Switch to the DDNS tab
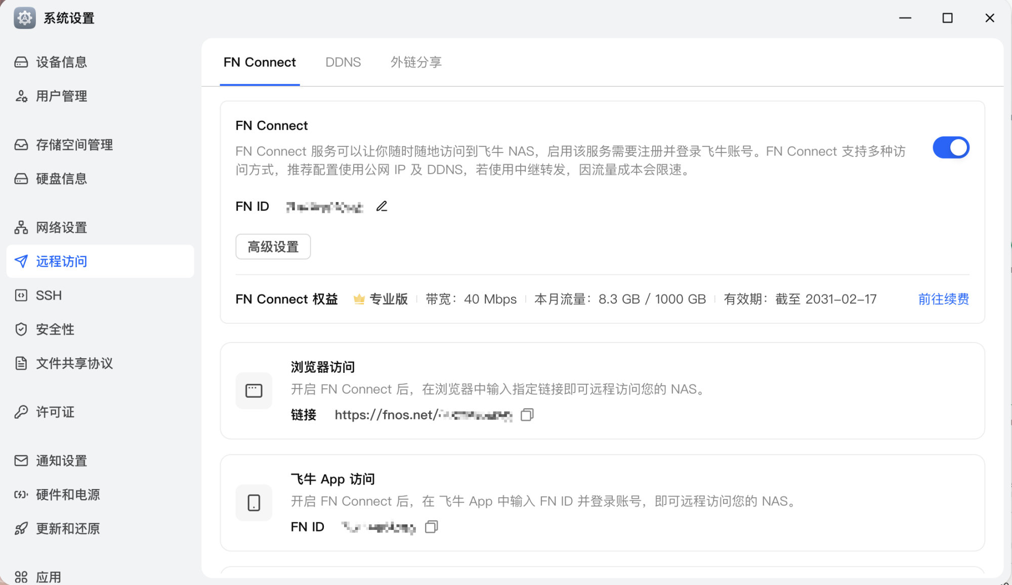Viewport: 1012px width, 585px height. (343, 62)
